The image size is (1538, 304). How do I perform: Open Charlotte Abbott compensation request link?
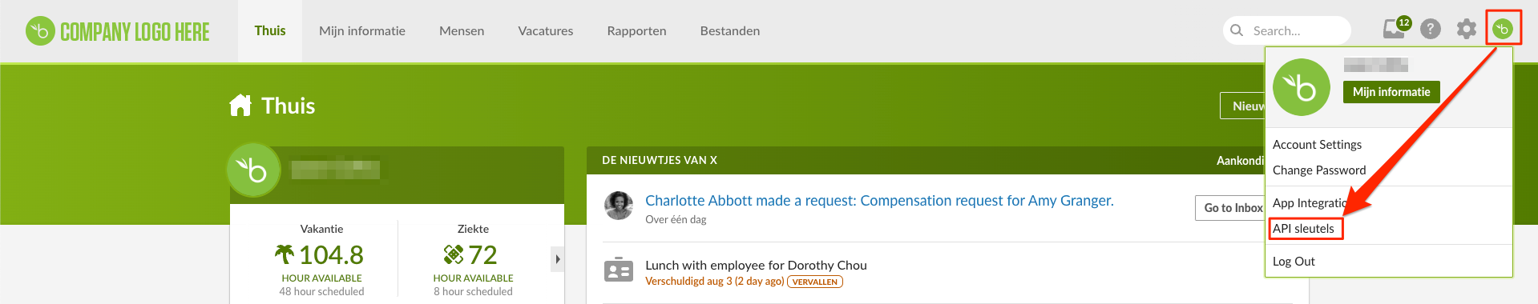click(x=879, y=201)
